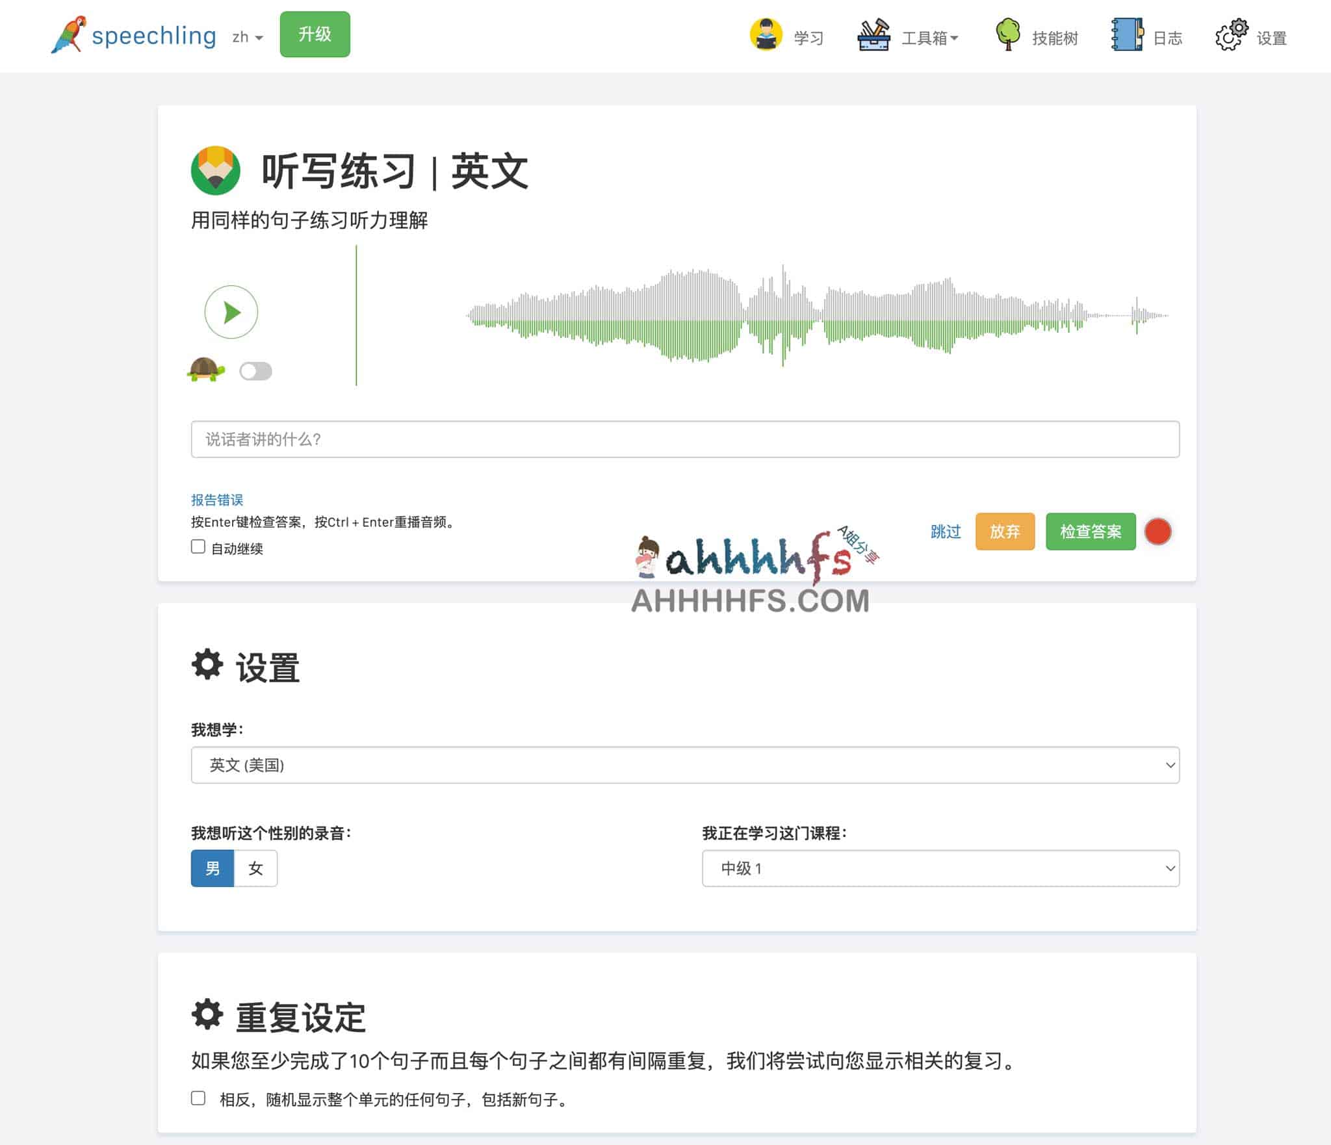Click the 报告错误 link
Viewport: 1331px width, 1145px height.
[218, 500]
